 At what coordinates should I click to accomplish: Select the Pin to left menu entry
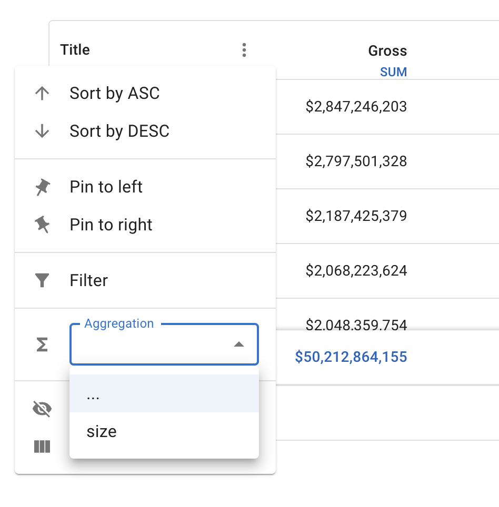[106, 186]
